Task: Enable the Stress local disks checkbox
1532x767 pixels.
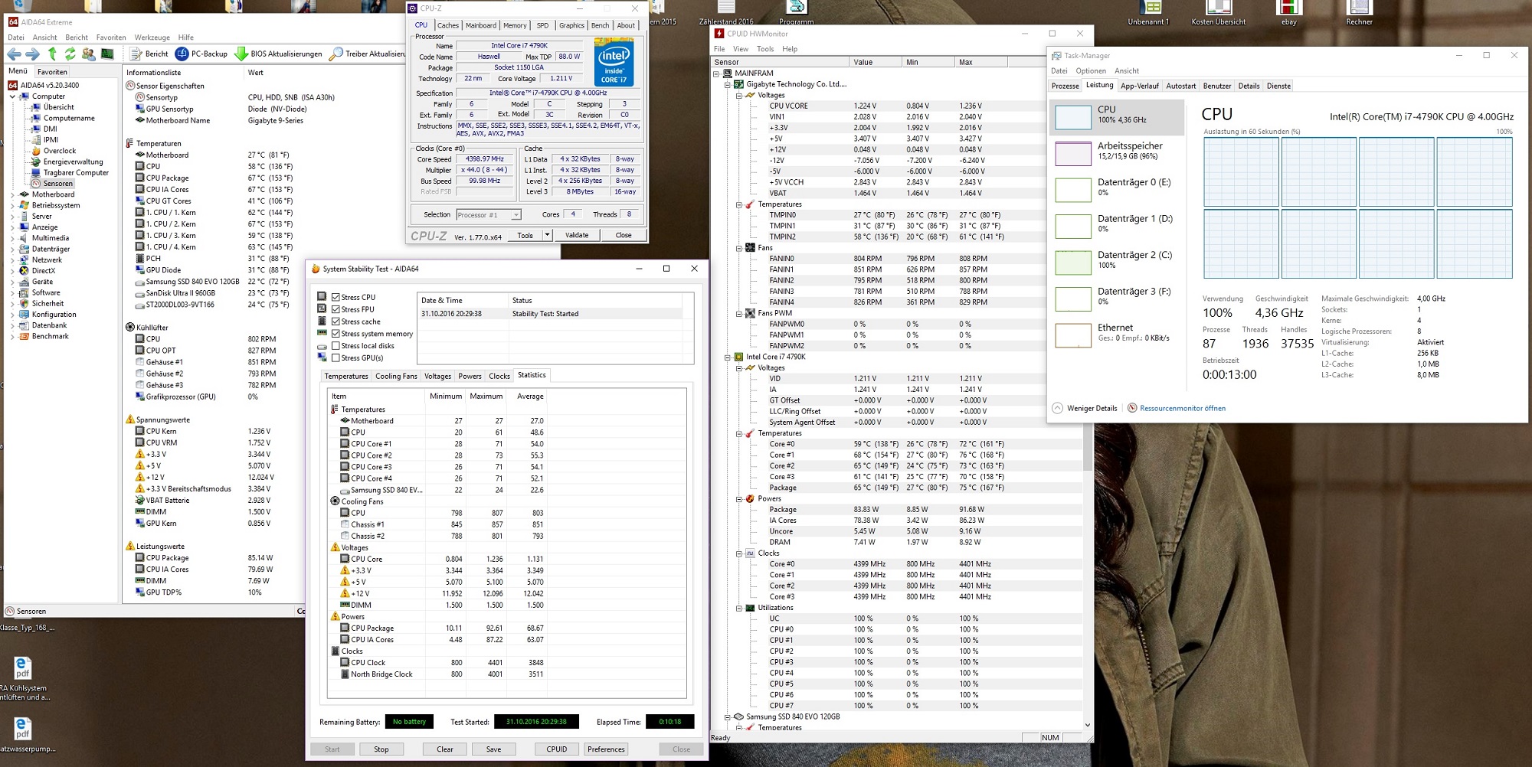Action: coord(336,346)
